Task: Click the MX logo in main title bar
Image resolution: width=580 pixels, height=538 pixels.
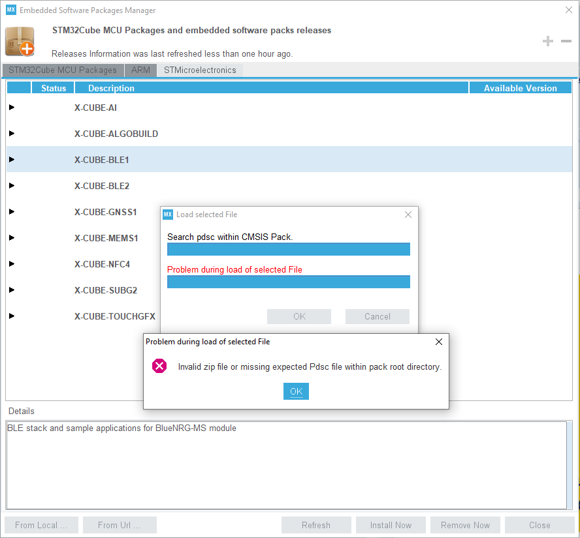Action: click(x=11, y=10)
